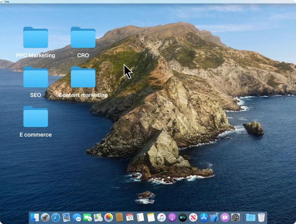The image size is (296, 224).
Task: Select the Content marketing folder icon
Action: pyautogui.click(x=83, y=77)
